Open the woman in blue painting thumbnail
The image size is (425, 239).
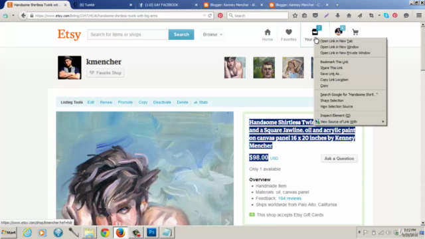pyautogui.click(x=293, y=68)
